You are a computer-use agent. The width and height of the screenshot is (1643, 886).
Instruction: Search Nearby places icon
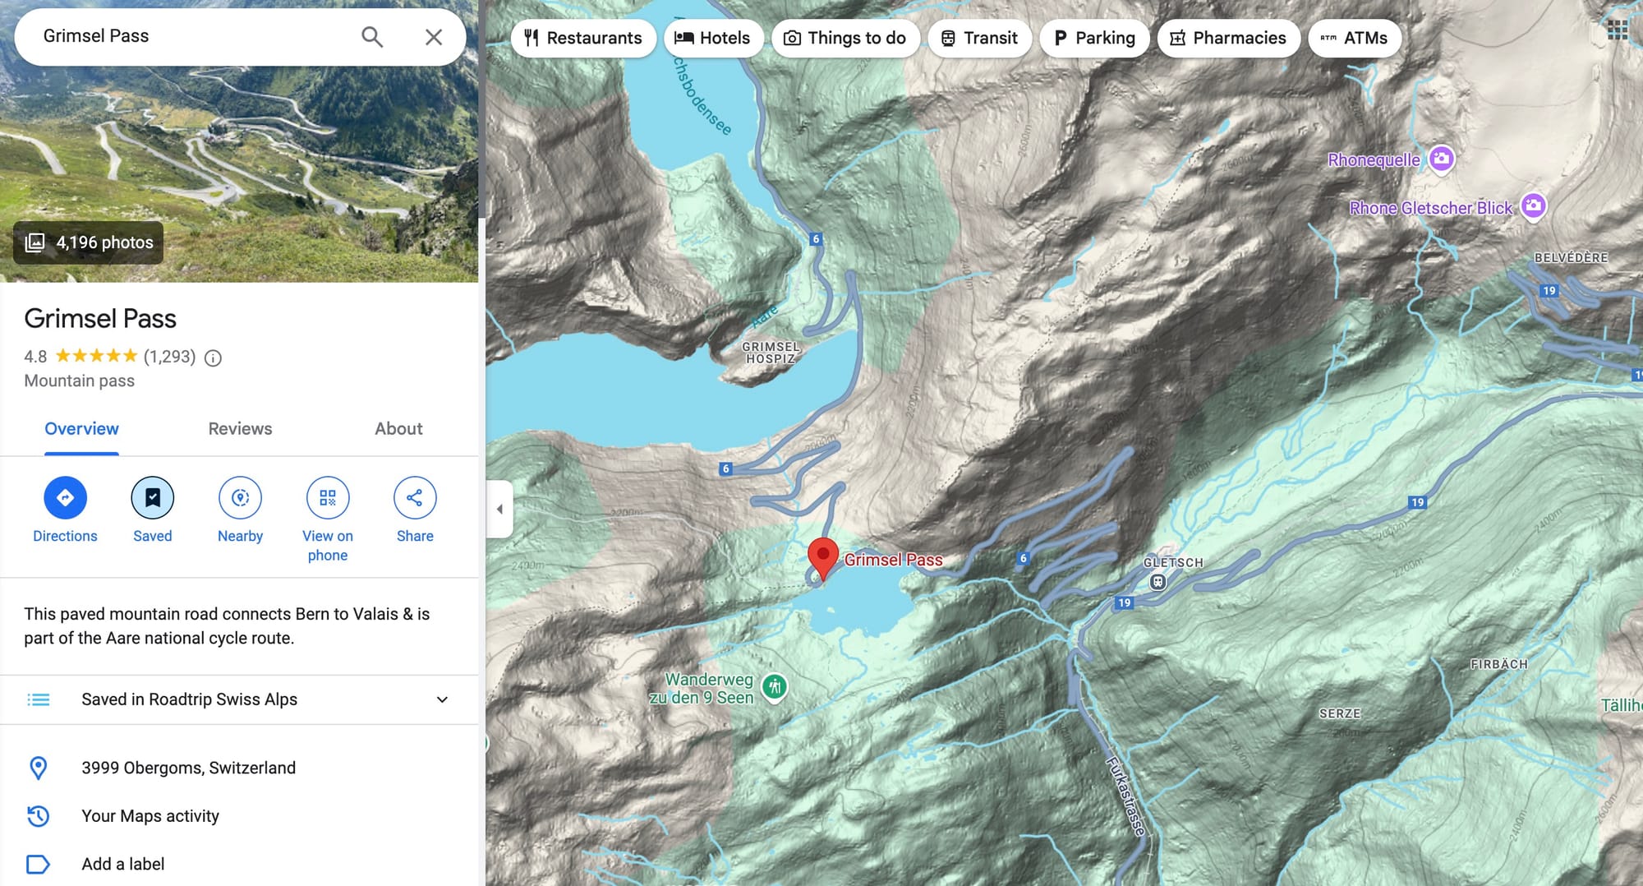(x=240, y=498)
